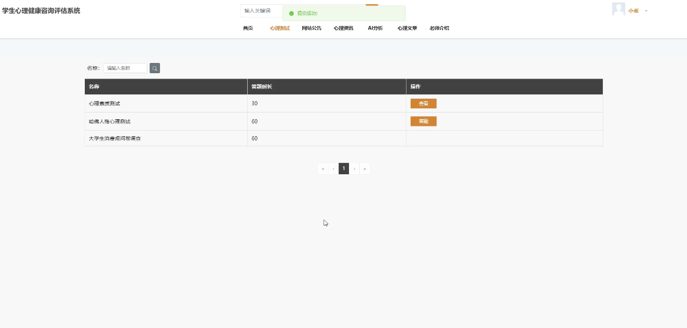Open the 小张 user dropdown arrow
Screen dimensions: 687x328
pyautogui.click(x=646, y=11)
